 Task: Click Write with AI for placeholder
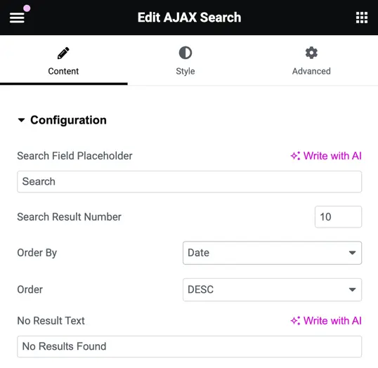pos(326,156)
